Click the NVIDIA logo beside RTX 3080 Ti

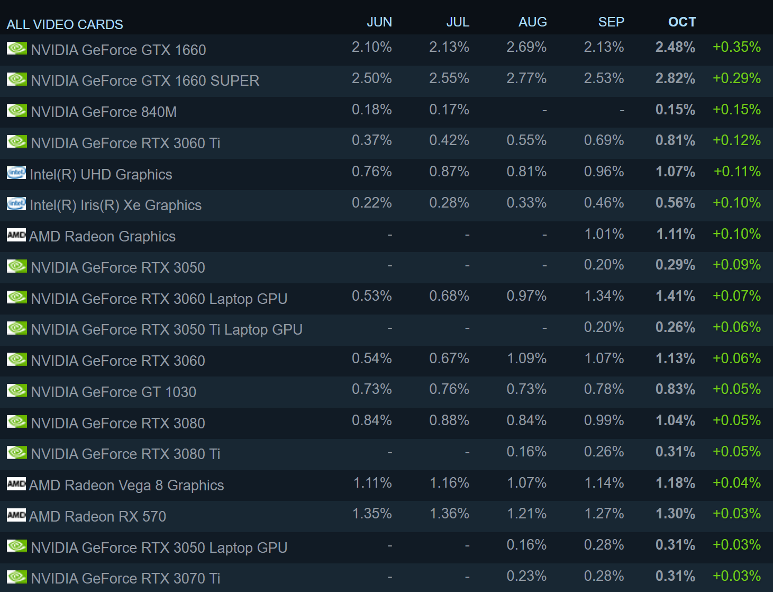(x=17, y=453)
